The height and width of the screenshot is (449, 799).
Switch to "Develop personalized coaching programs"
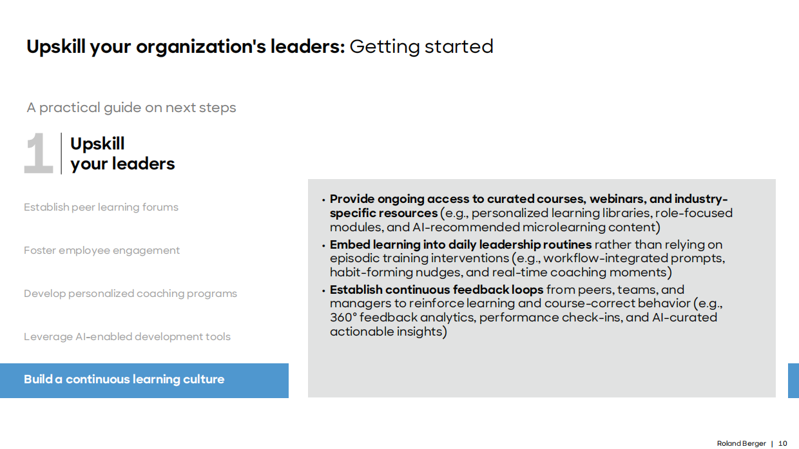130,294
